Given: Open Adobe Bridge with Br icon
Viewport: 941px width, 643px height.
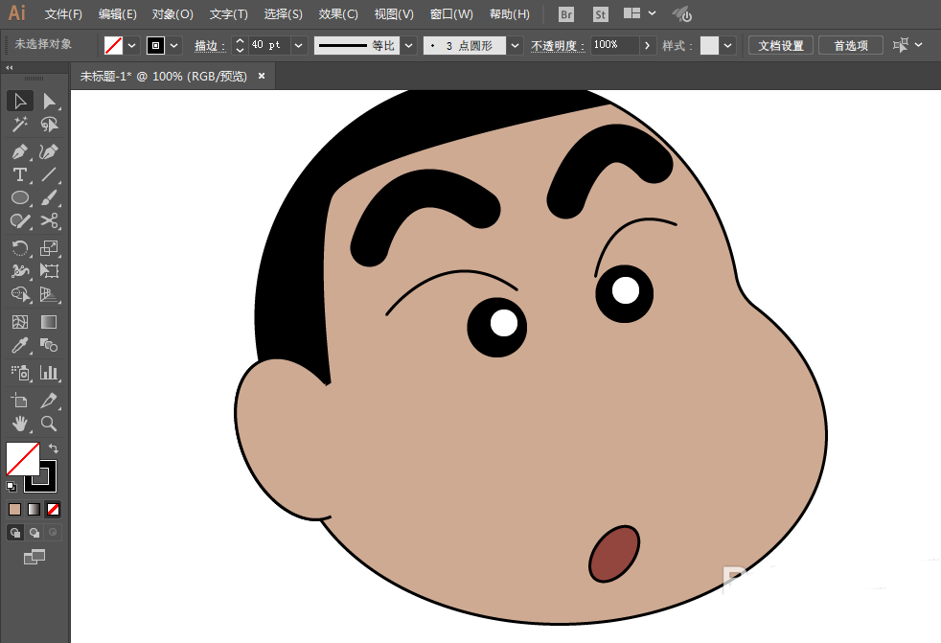Looking at the screenshot, I should [566, 14].
